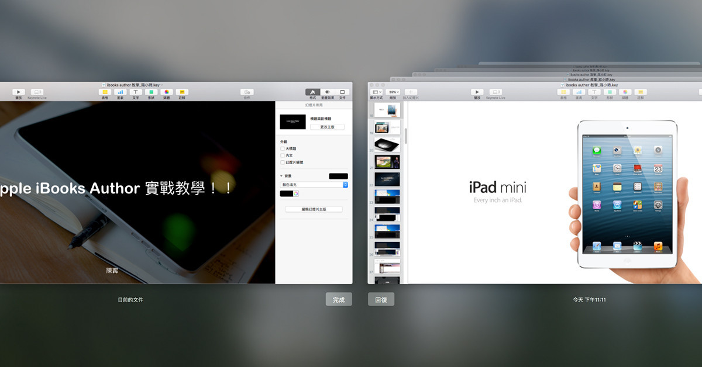Click the 回復 restore button

coord(381,300)
